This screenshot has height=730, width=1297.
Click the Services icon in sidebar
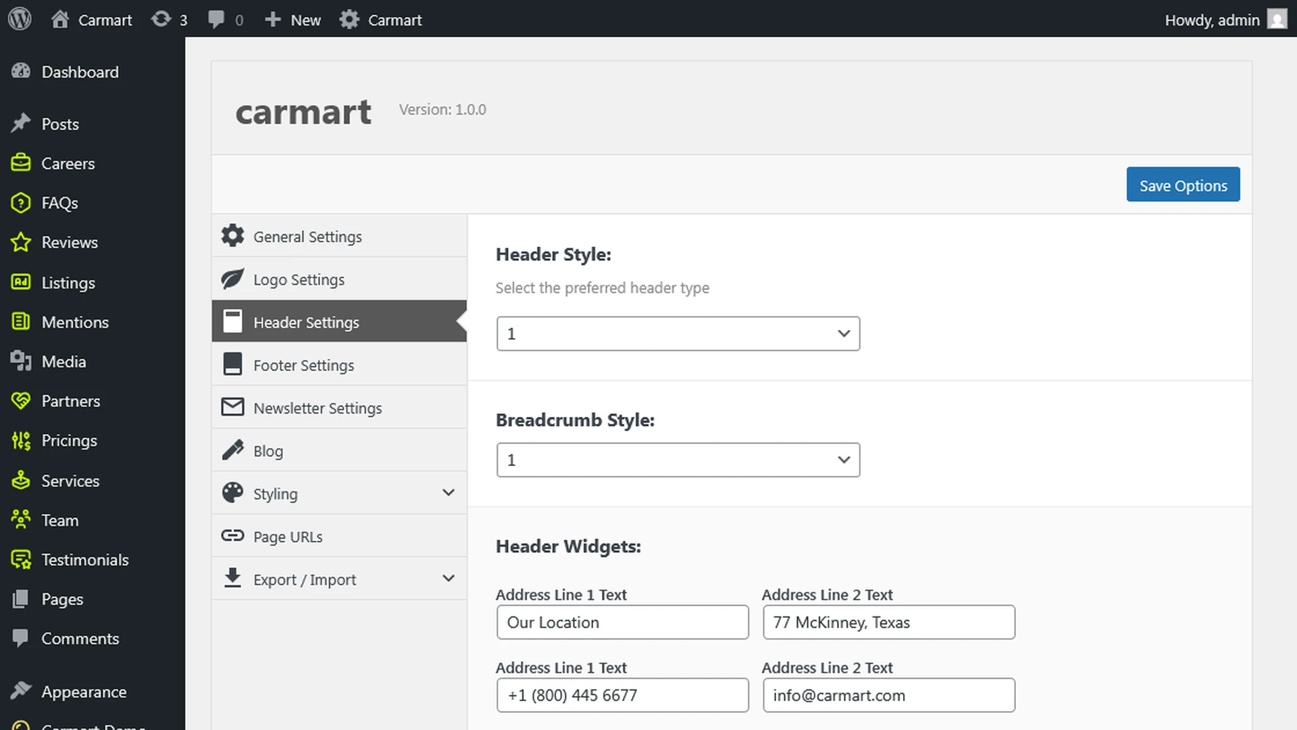point(21,481)
